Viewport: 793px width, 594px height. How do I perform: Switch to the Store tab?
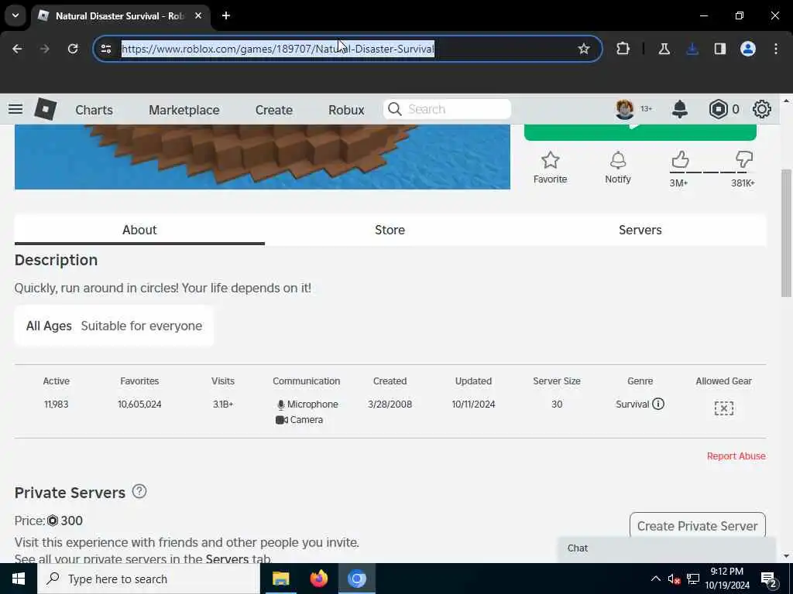point(390,230)
